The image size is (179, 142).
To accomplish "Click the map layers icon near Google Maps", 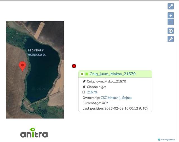I will pos(159,139).
